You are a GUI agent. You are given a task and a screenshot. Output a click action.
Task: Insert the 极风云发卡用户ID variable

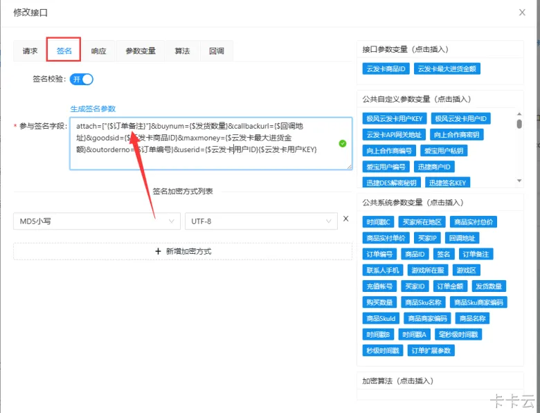click(x=460, y=119)
